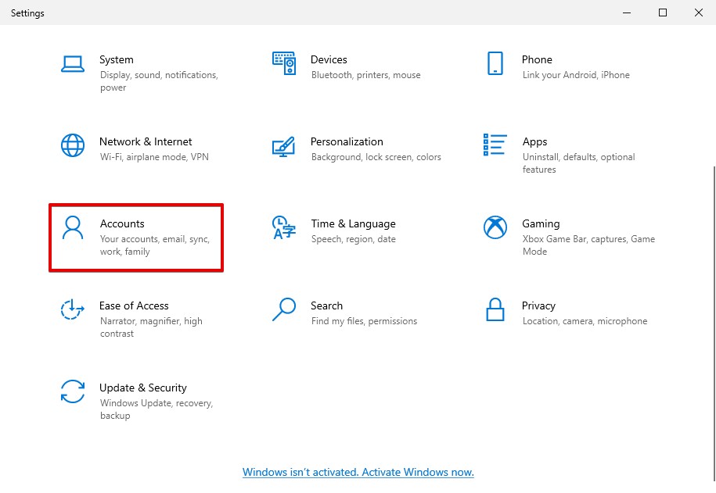Open Devices via the keyboard-speaker icon
The image size is (716, 493).
click(283, 63)
